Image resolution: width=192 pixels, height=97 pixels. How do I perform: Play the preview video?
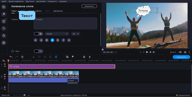pos(147,52)
